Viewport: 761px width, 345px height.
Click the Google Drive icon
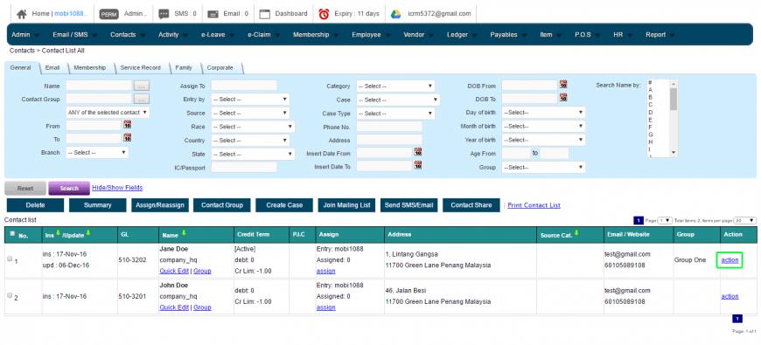click(396, 14)
